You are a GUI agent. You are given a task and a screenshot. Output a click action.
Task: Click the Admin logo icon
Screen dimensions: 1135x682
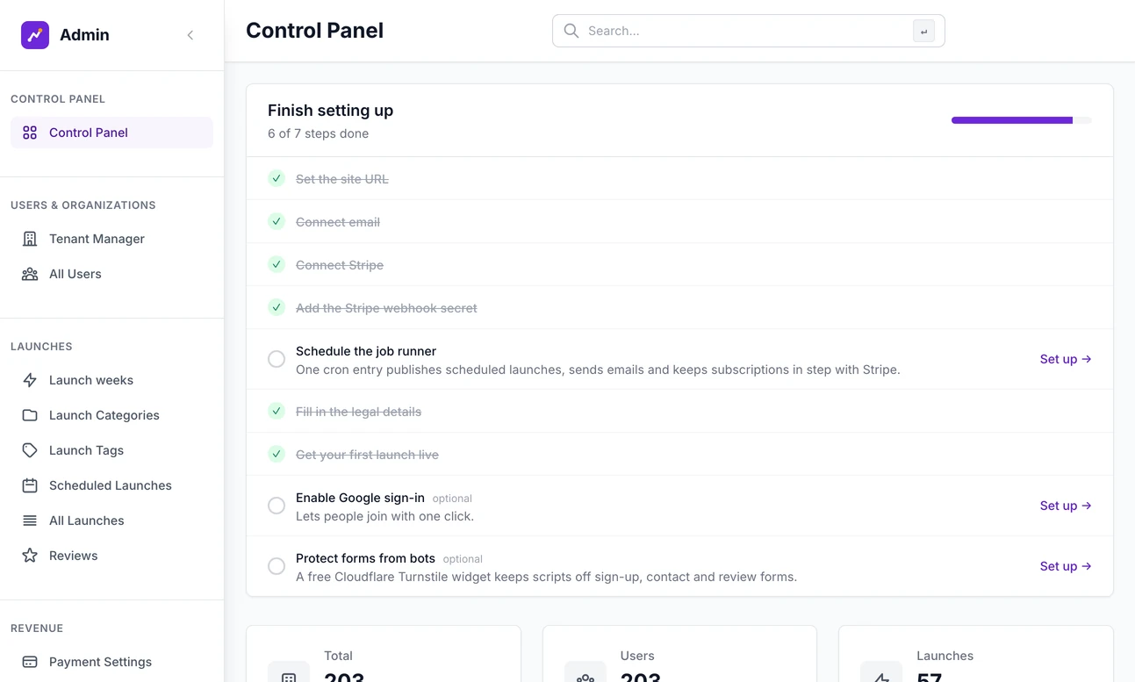[35, 35]
